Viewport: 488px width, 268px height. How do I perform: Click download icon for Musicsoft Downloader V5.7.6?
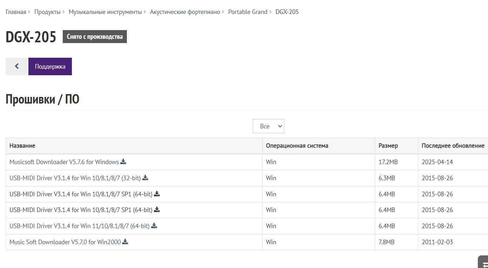pyautogui.click(x=123, y=162)
